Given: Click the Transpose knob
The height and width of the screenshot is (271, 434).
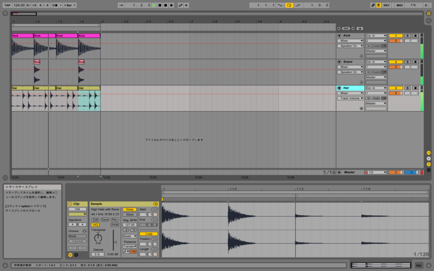Looking at the screenshot, I should click(98, 237).
